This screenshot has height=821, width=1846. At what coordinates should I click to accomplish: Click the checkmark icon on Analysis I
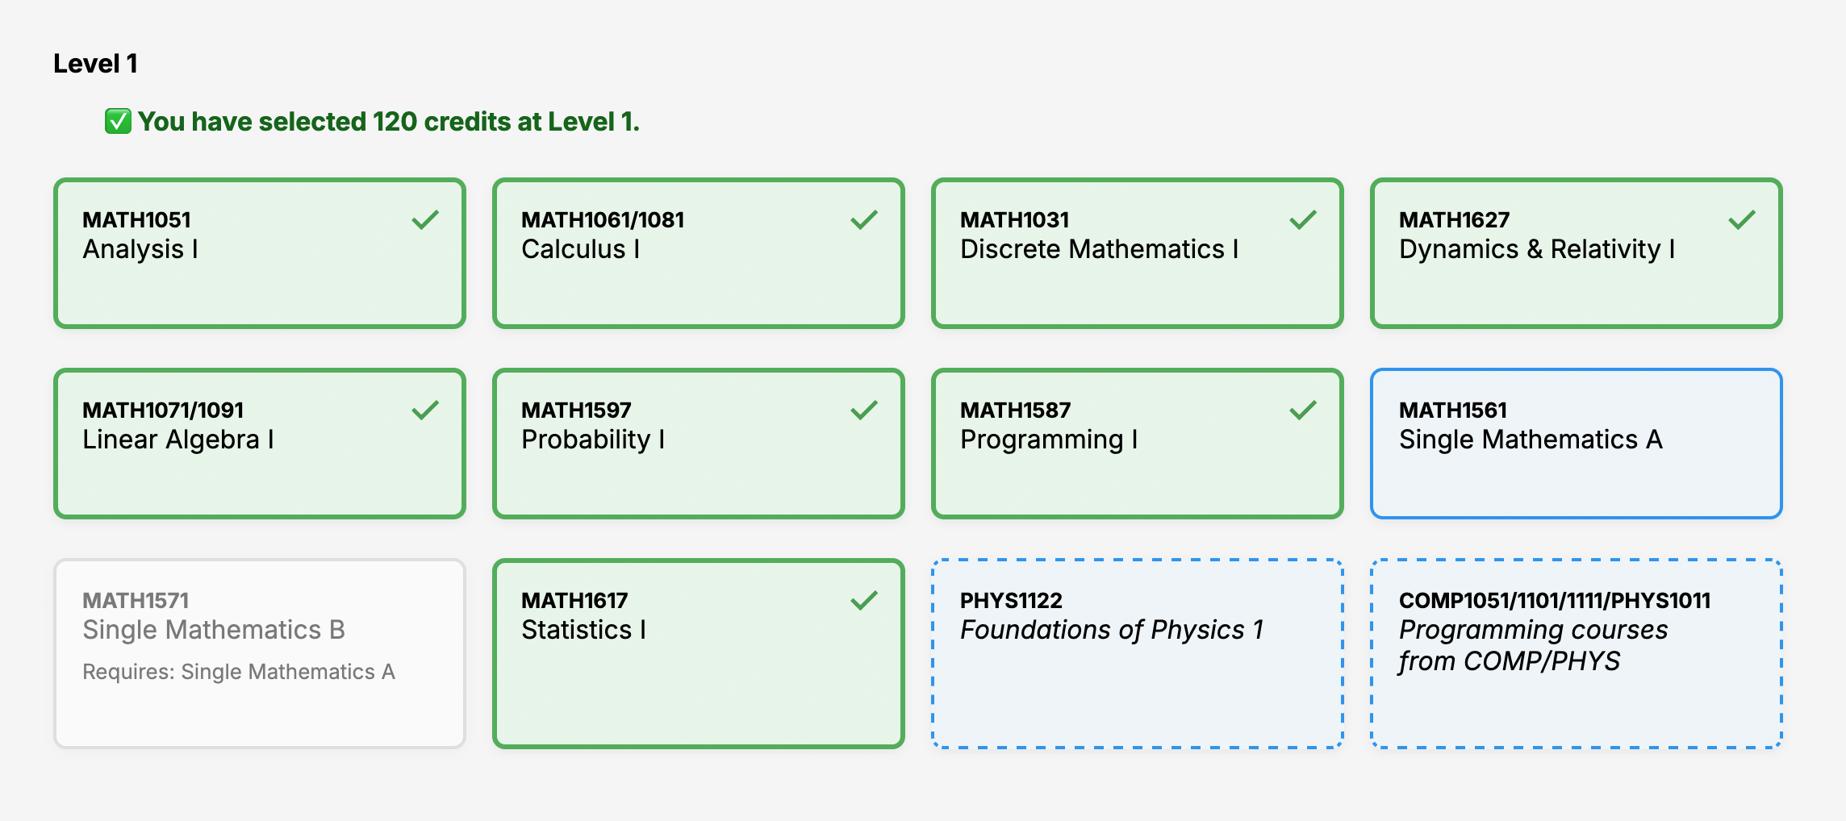[425, 220]
